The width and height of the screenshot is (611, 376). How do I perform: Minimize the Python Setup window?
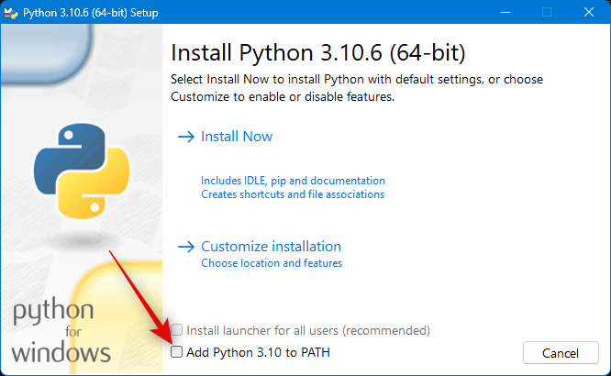[x=505, y=12]
